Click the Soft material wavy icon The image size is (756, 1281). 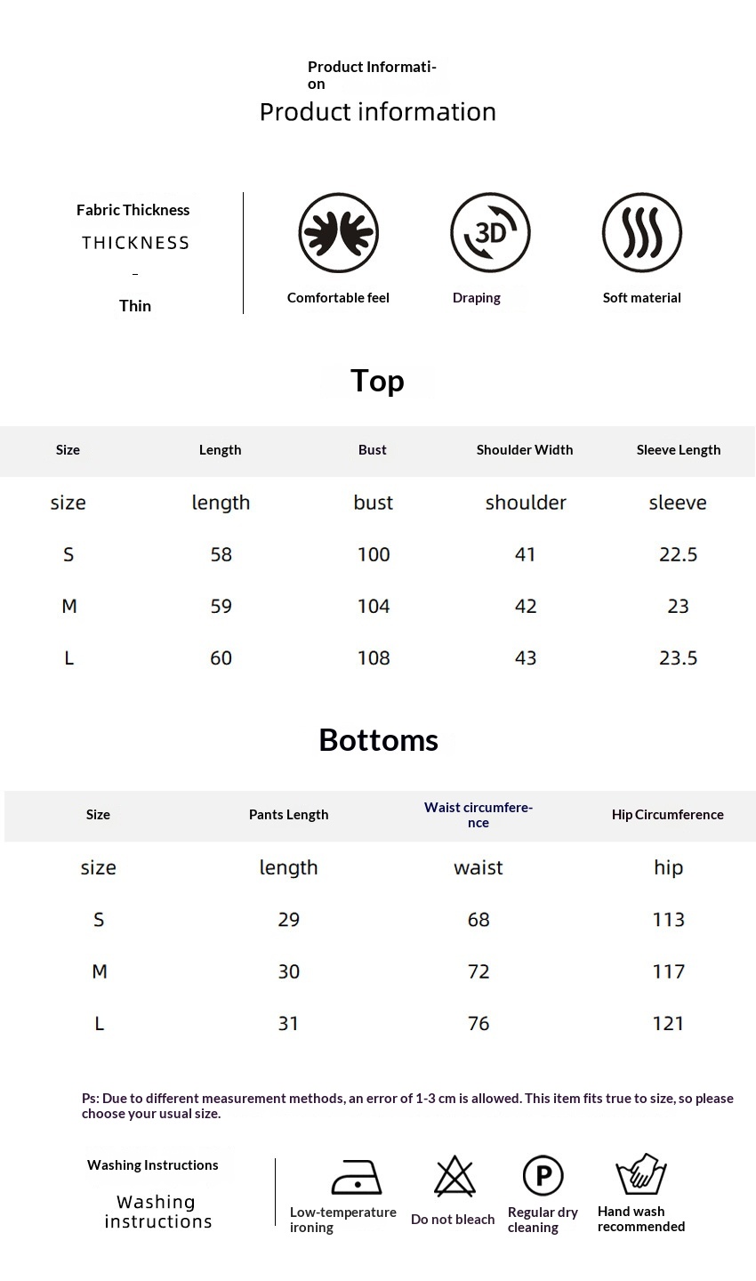click(642, 233)
